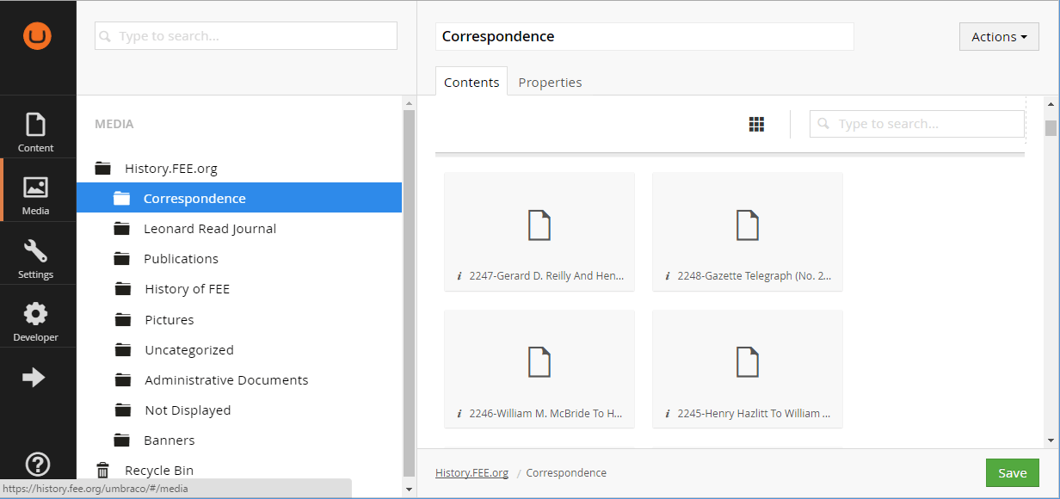
Task: Open the 2248-Gazette Telegraph file thumbnail
Action: pos(747,225)
